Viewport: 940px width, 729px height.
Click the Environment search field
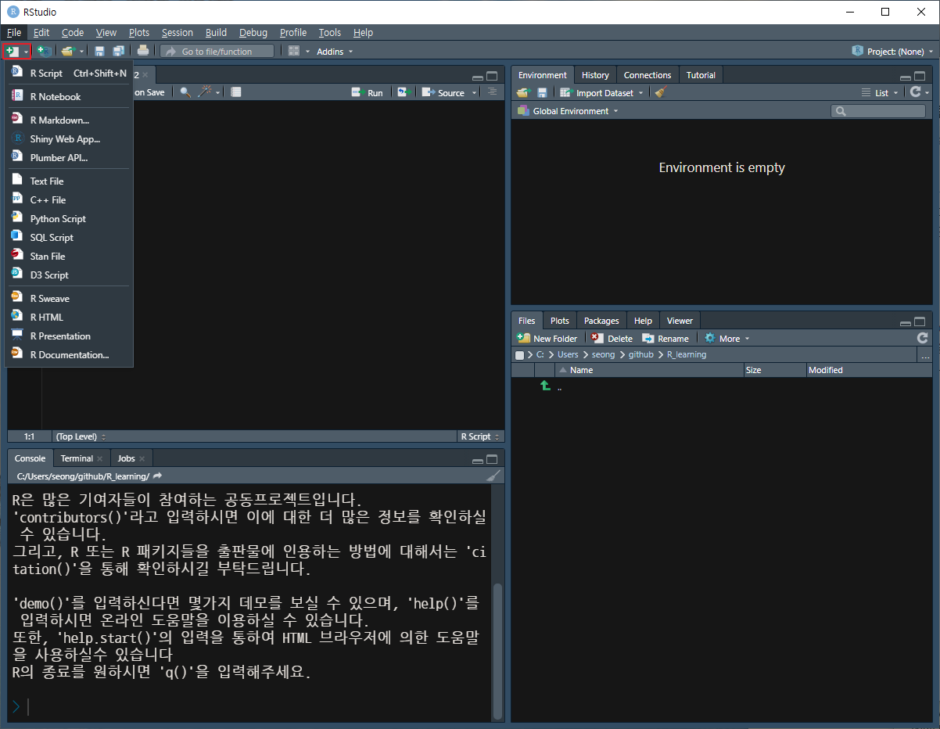click(x=878, y=111)
